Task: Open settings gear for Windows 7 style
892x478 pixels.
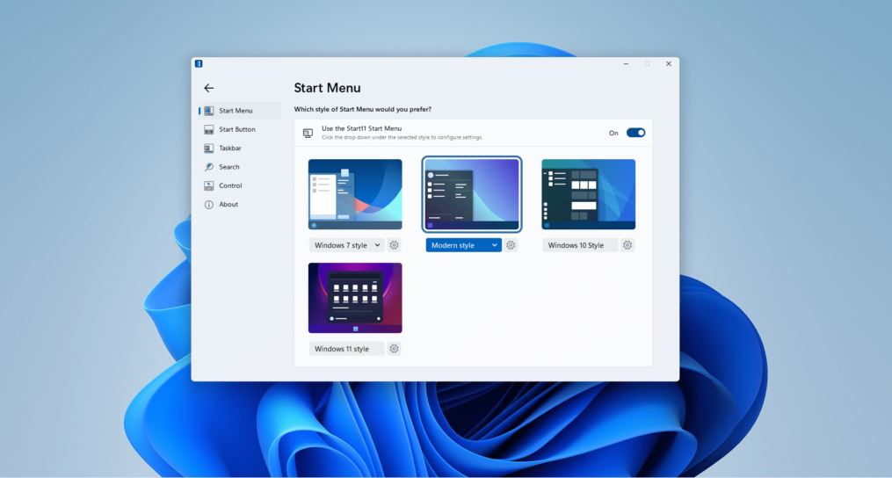Action: point(394,245)
